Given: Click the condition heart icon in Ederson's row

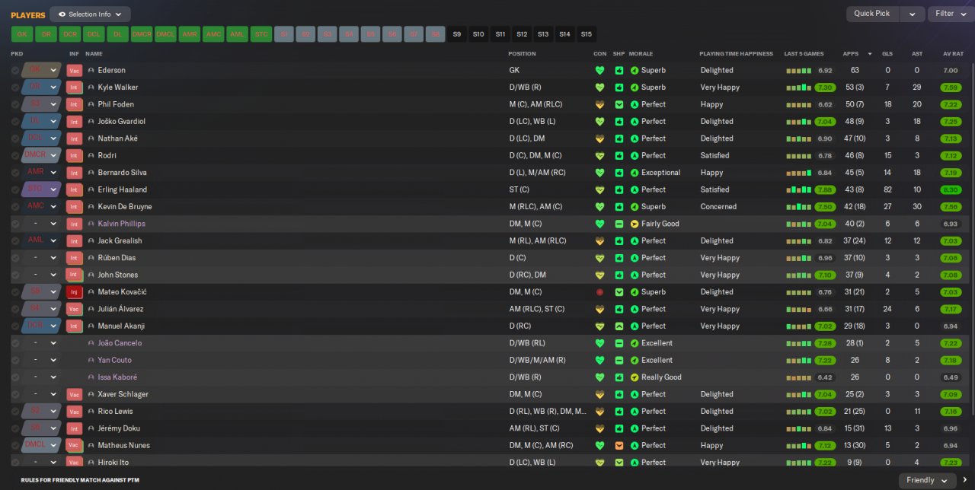Looking at the screenshot, I should pyautogui.click(x=599, y=71).
